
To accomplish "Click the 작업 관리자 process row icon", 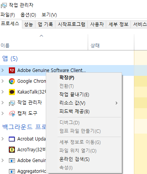I will (12, 103).
